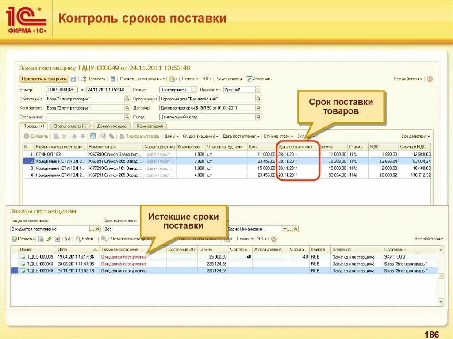Open help icon in order form toolbar
Screen dimensions: 453x339
430,79
